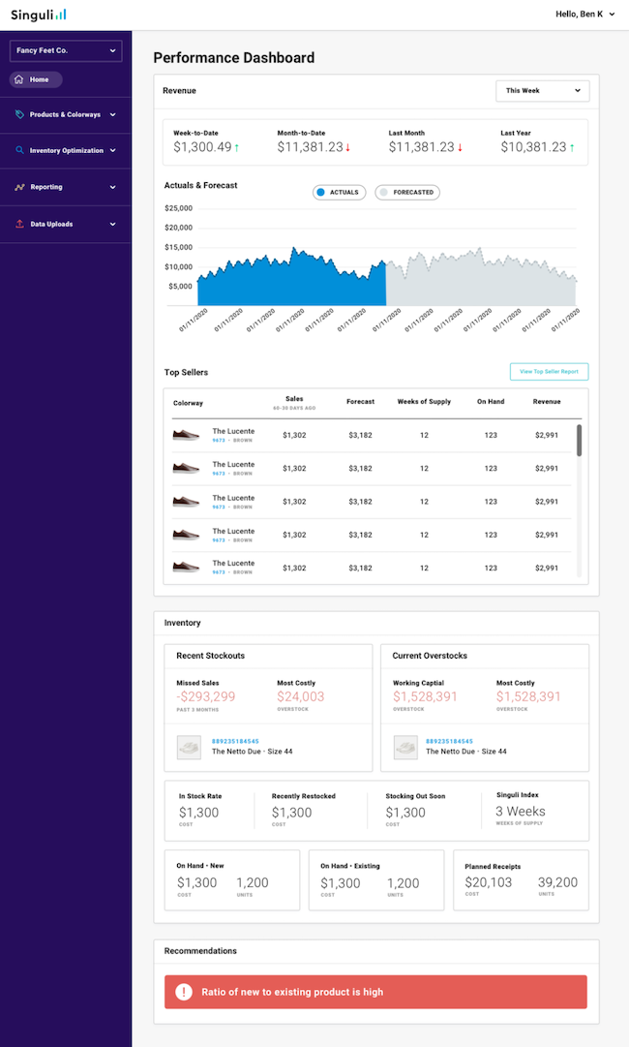Go to Home in the sidebar
Viewport: 629px width, 1047px height.
point(37,79)
